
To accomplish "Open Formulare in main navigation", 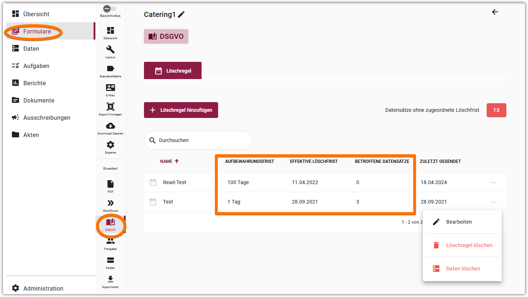I will 50,31.
